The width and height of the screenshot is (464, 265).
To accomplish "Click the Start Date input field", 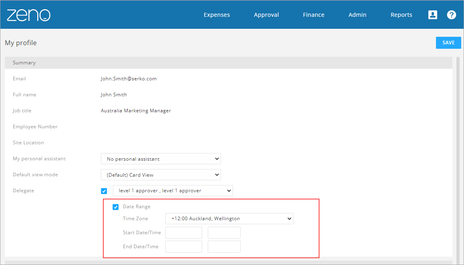I will pos(184,233).
